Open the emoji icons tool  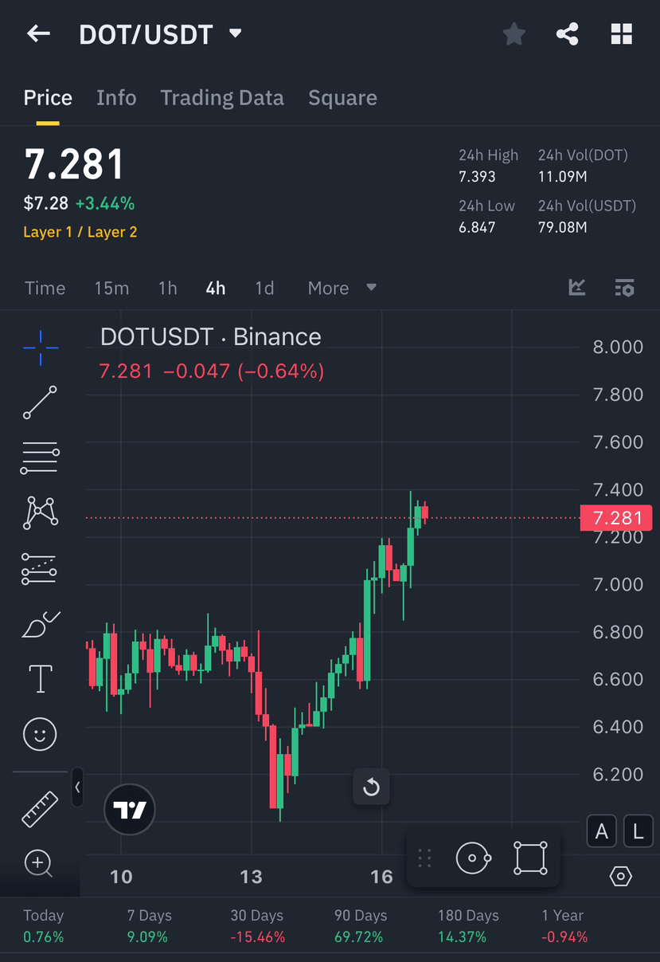40,733
